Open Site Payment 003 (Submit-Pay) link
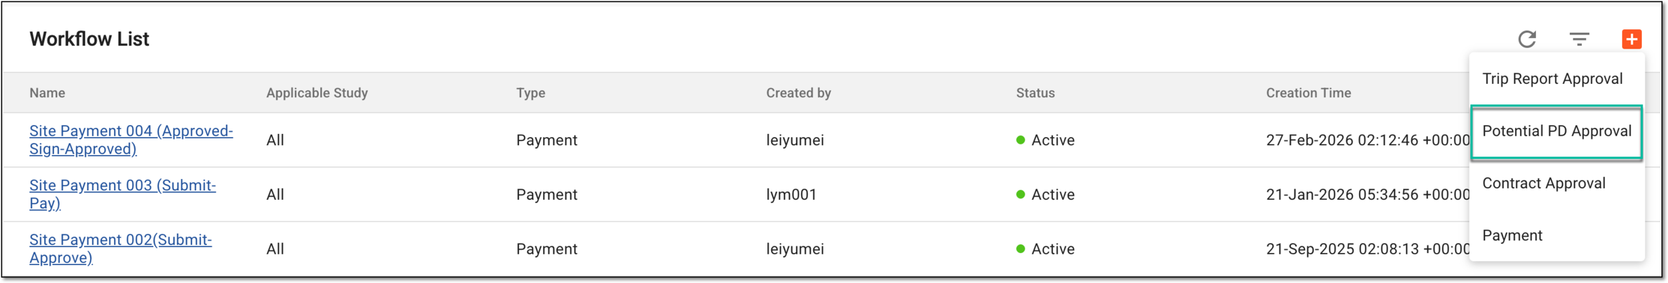The height and width of the screenshot is (283, 1668). coord(123,194)
